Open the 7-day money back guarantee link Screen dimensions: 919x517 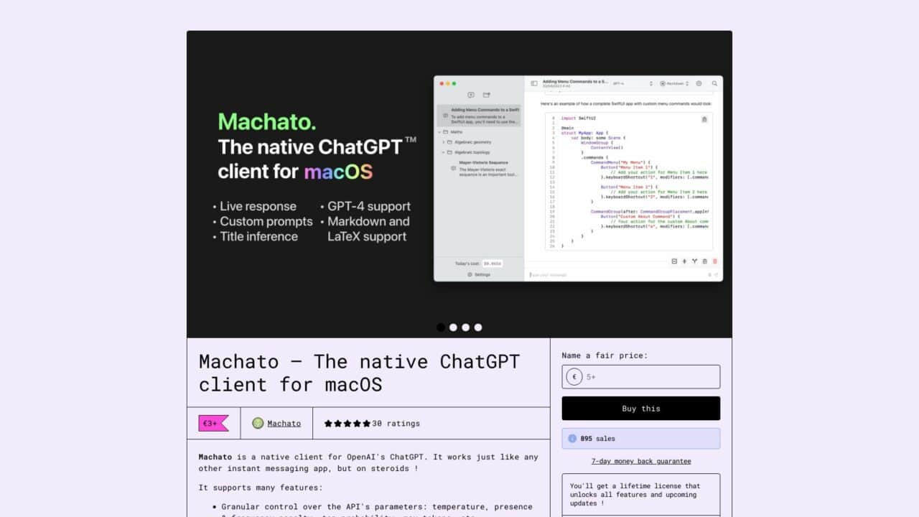coord(641,461)
